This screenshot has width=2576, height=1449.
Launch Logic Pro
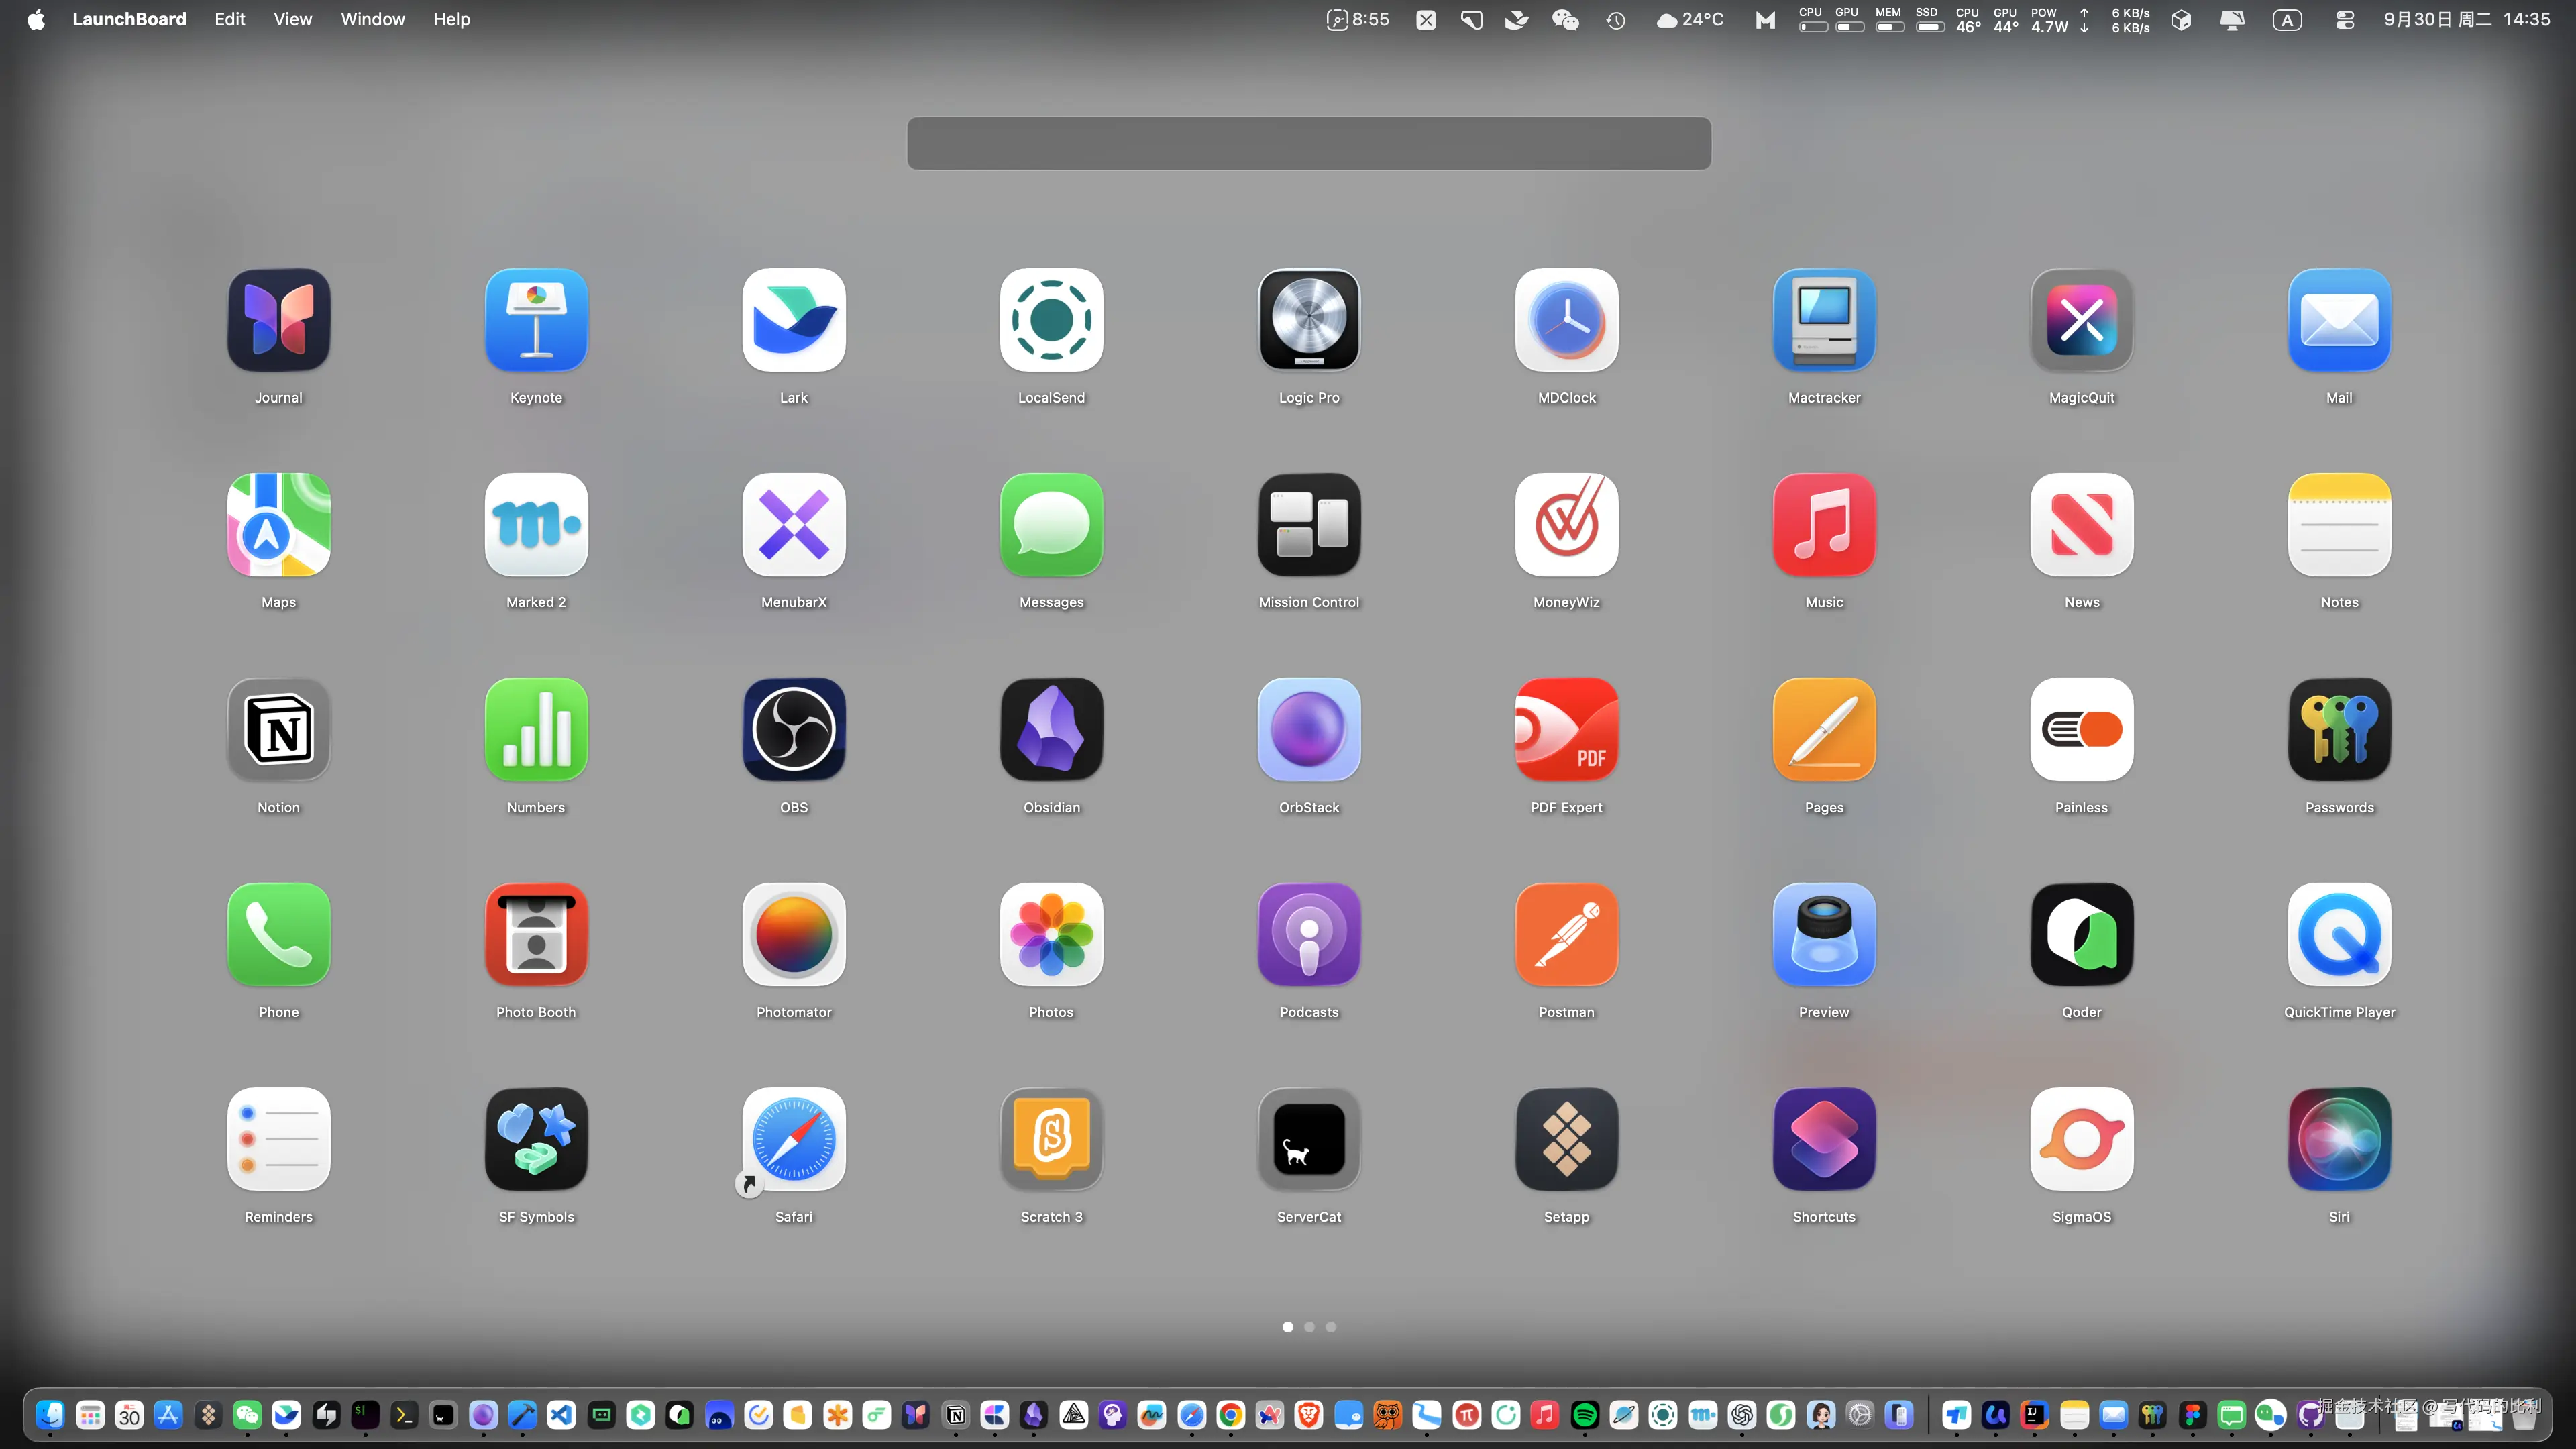[1308, 320]
